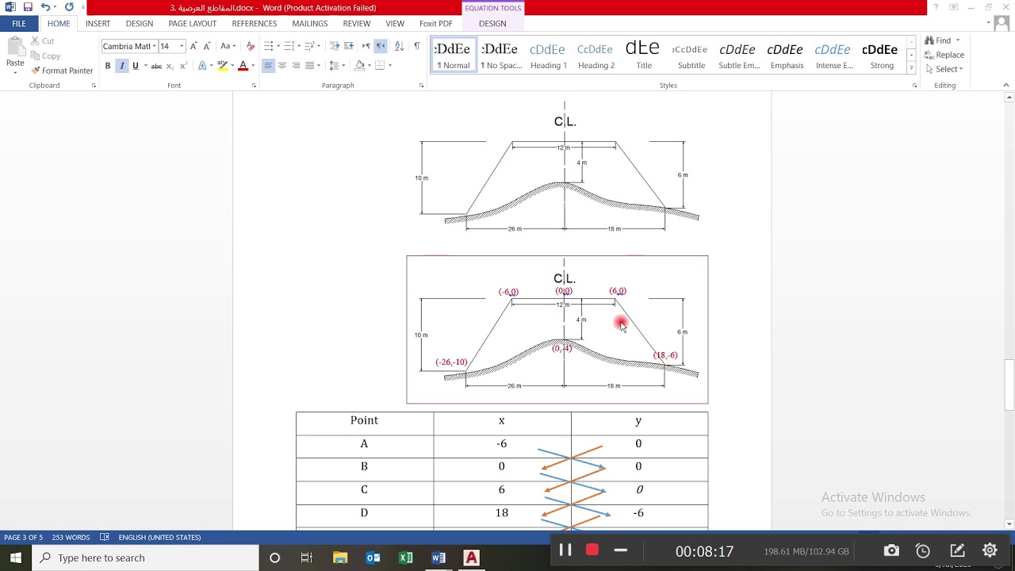Viewport: 1015px width, 571px height.
Task: Toggle Bold formatting
Action: tap(108, 66)
